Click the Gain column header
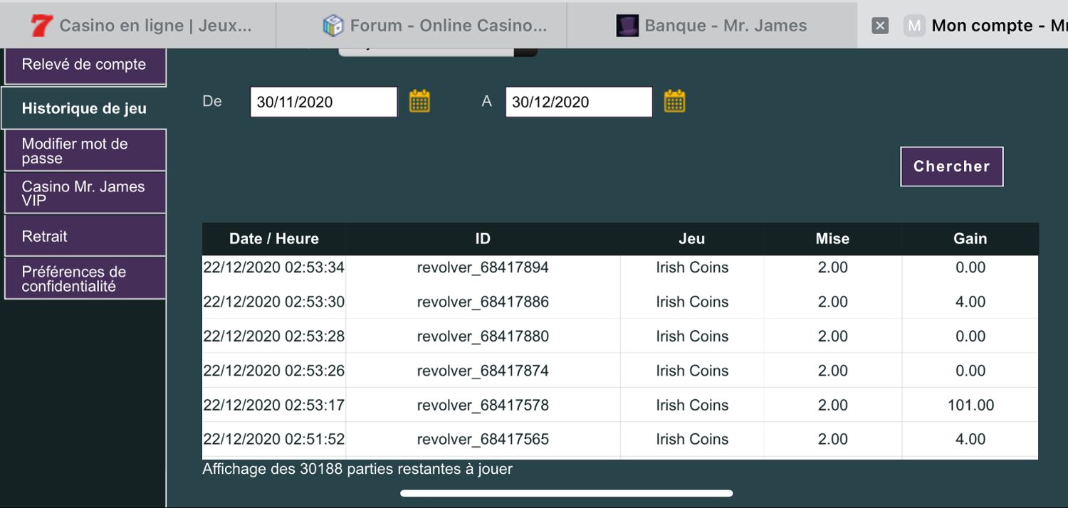Image resolution: width=1068 pixels, height=508 pixels. 970,239
